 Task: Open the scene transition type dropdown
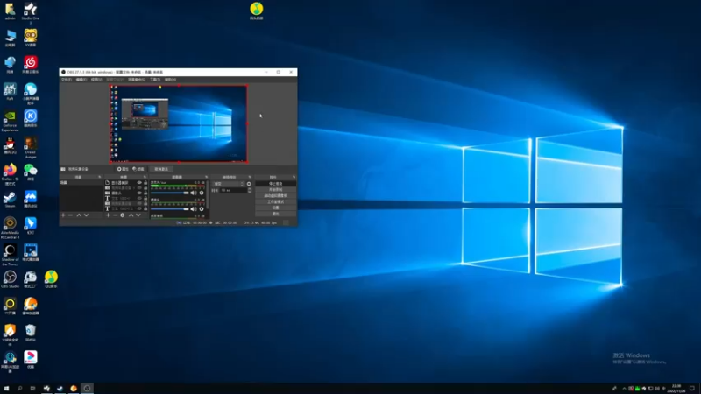[x=229, y=184]
